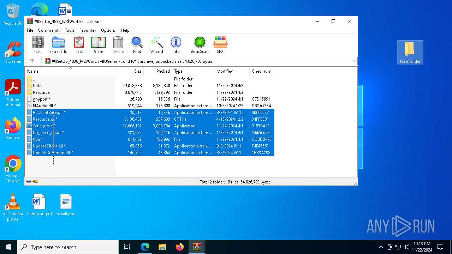Open VLC media player shortcut
This screenshot has width=452, height=254.
pos(13,207)
